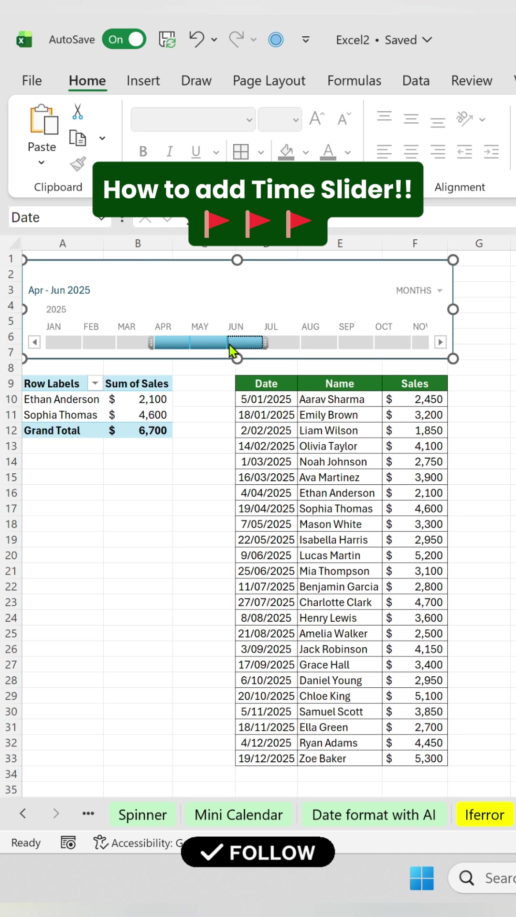Open the Formulas tab
The image size is (516, 917).
click(354, 80)
